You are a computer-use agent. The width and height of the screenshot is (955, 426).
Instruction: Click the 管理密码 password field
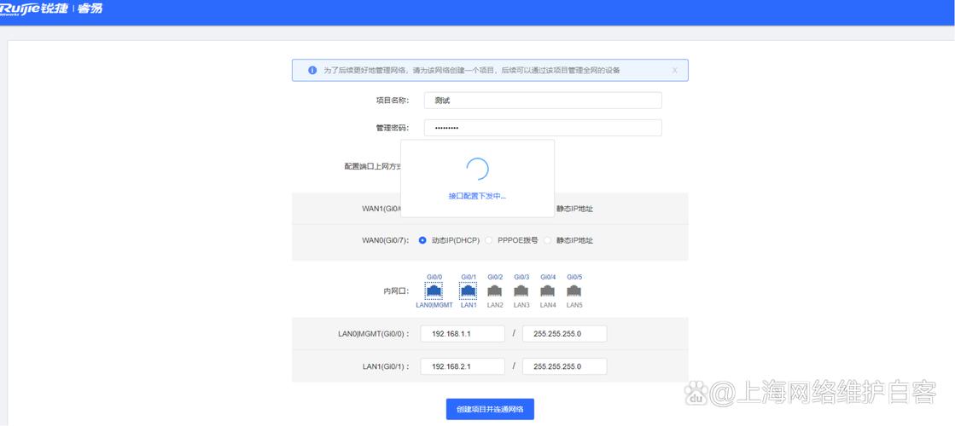tap(543, 128)
